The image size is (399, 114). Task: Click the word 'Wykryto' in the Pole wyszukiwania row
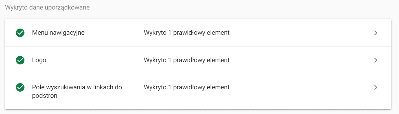pyautogui.click(x=155, y=87)
